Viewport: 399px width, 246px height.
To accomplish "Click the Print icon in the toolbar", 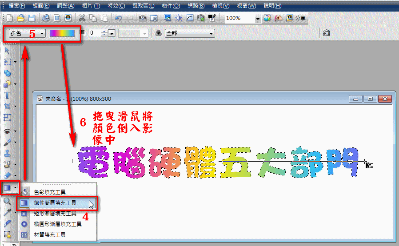I will [46, 18].
